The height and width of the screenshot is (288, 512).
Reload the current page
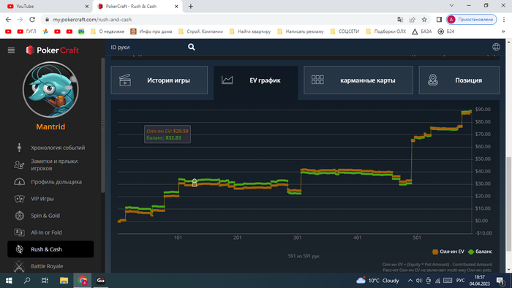pos(32,20)
